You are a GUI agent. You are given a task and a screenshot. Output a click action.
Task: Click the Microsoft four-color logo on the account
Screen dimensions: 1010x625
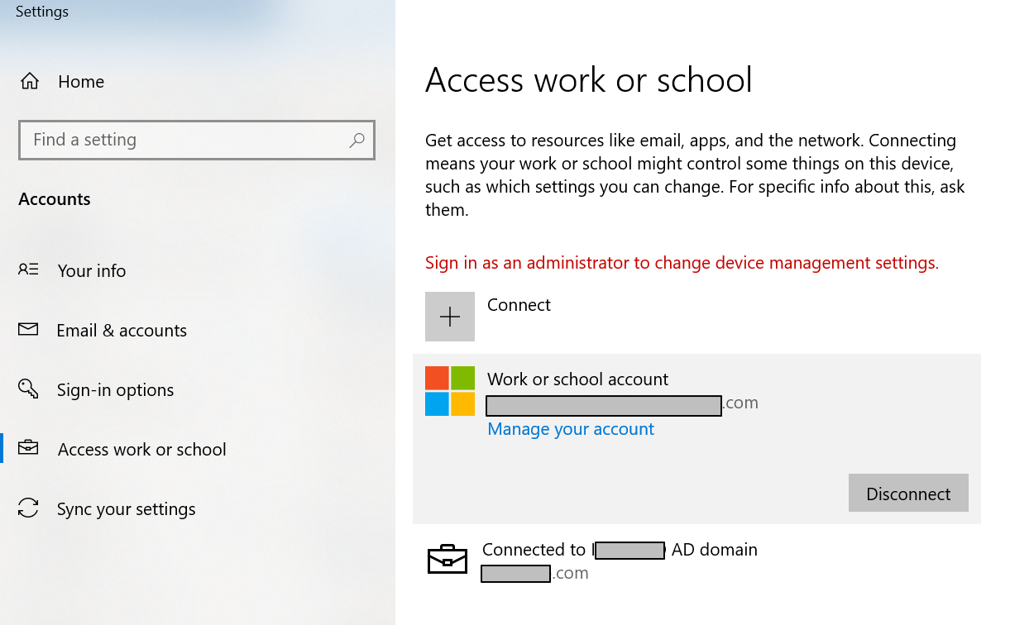[450, 389]
